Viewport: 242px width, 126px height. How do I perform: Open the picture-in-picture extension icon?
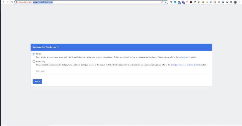[x=171, y=2]
